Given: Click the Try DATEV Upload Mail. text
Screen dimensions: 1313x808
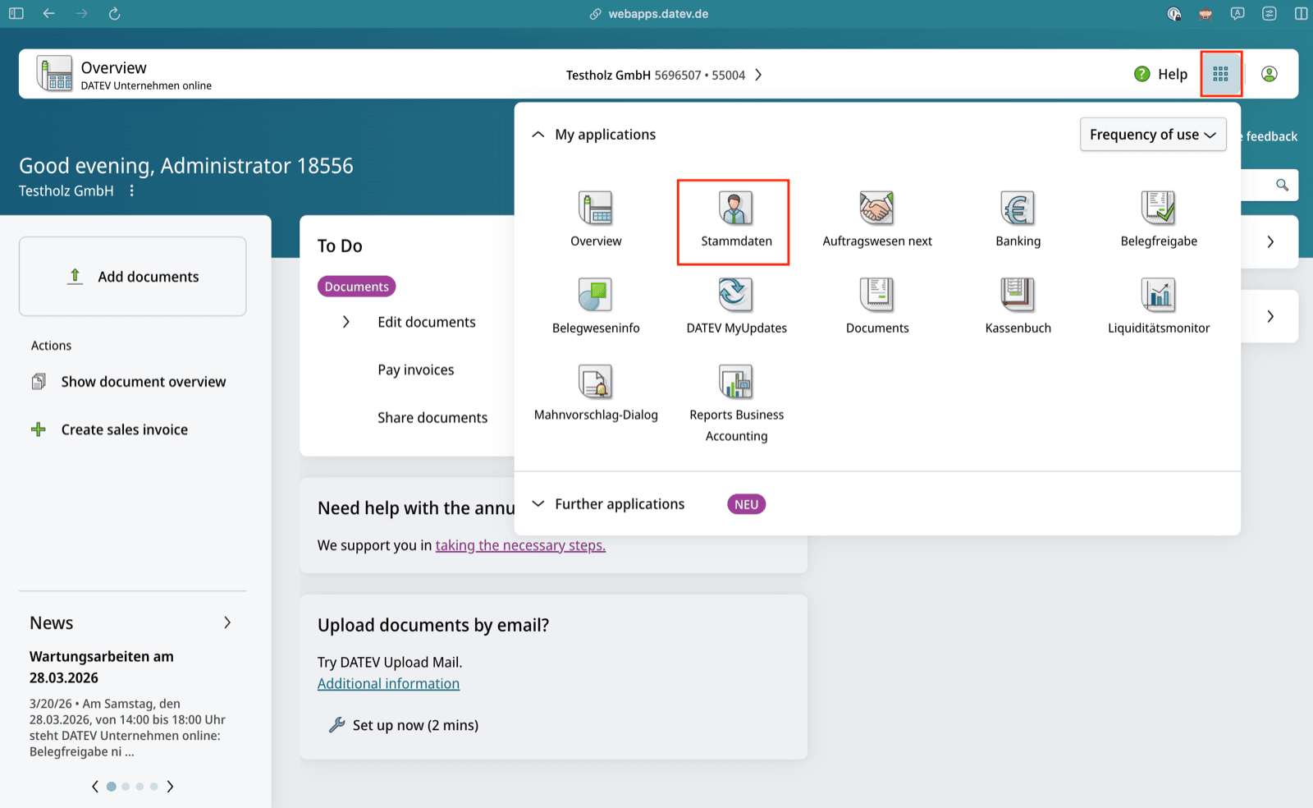Looking at the screenshot, I should point(390,662).
